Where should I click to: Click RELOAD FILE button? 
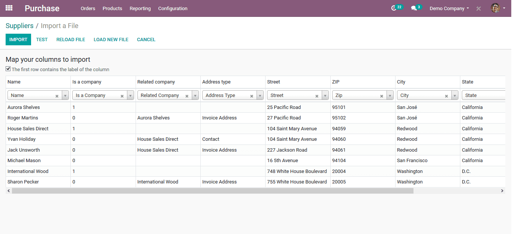(71, 39)
